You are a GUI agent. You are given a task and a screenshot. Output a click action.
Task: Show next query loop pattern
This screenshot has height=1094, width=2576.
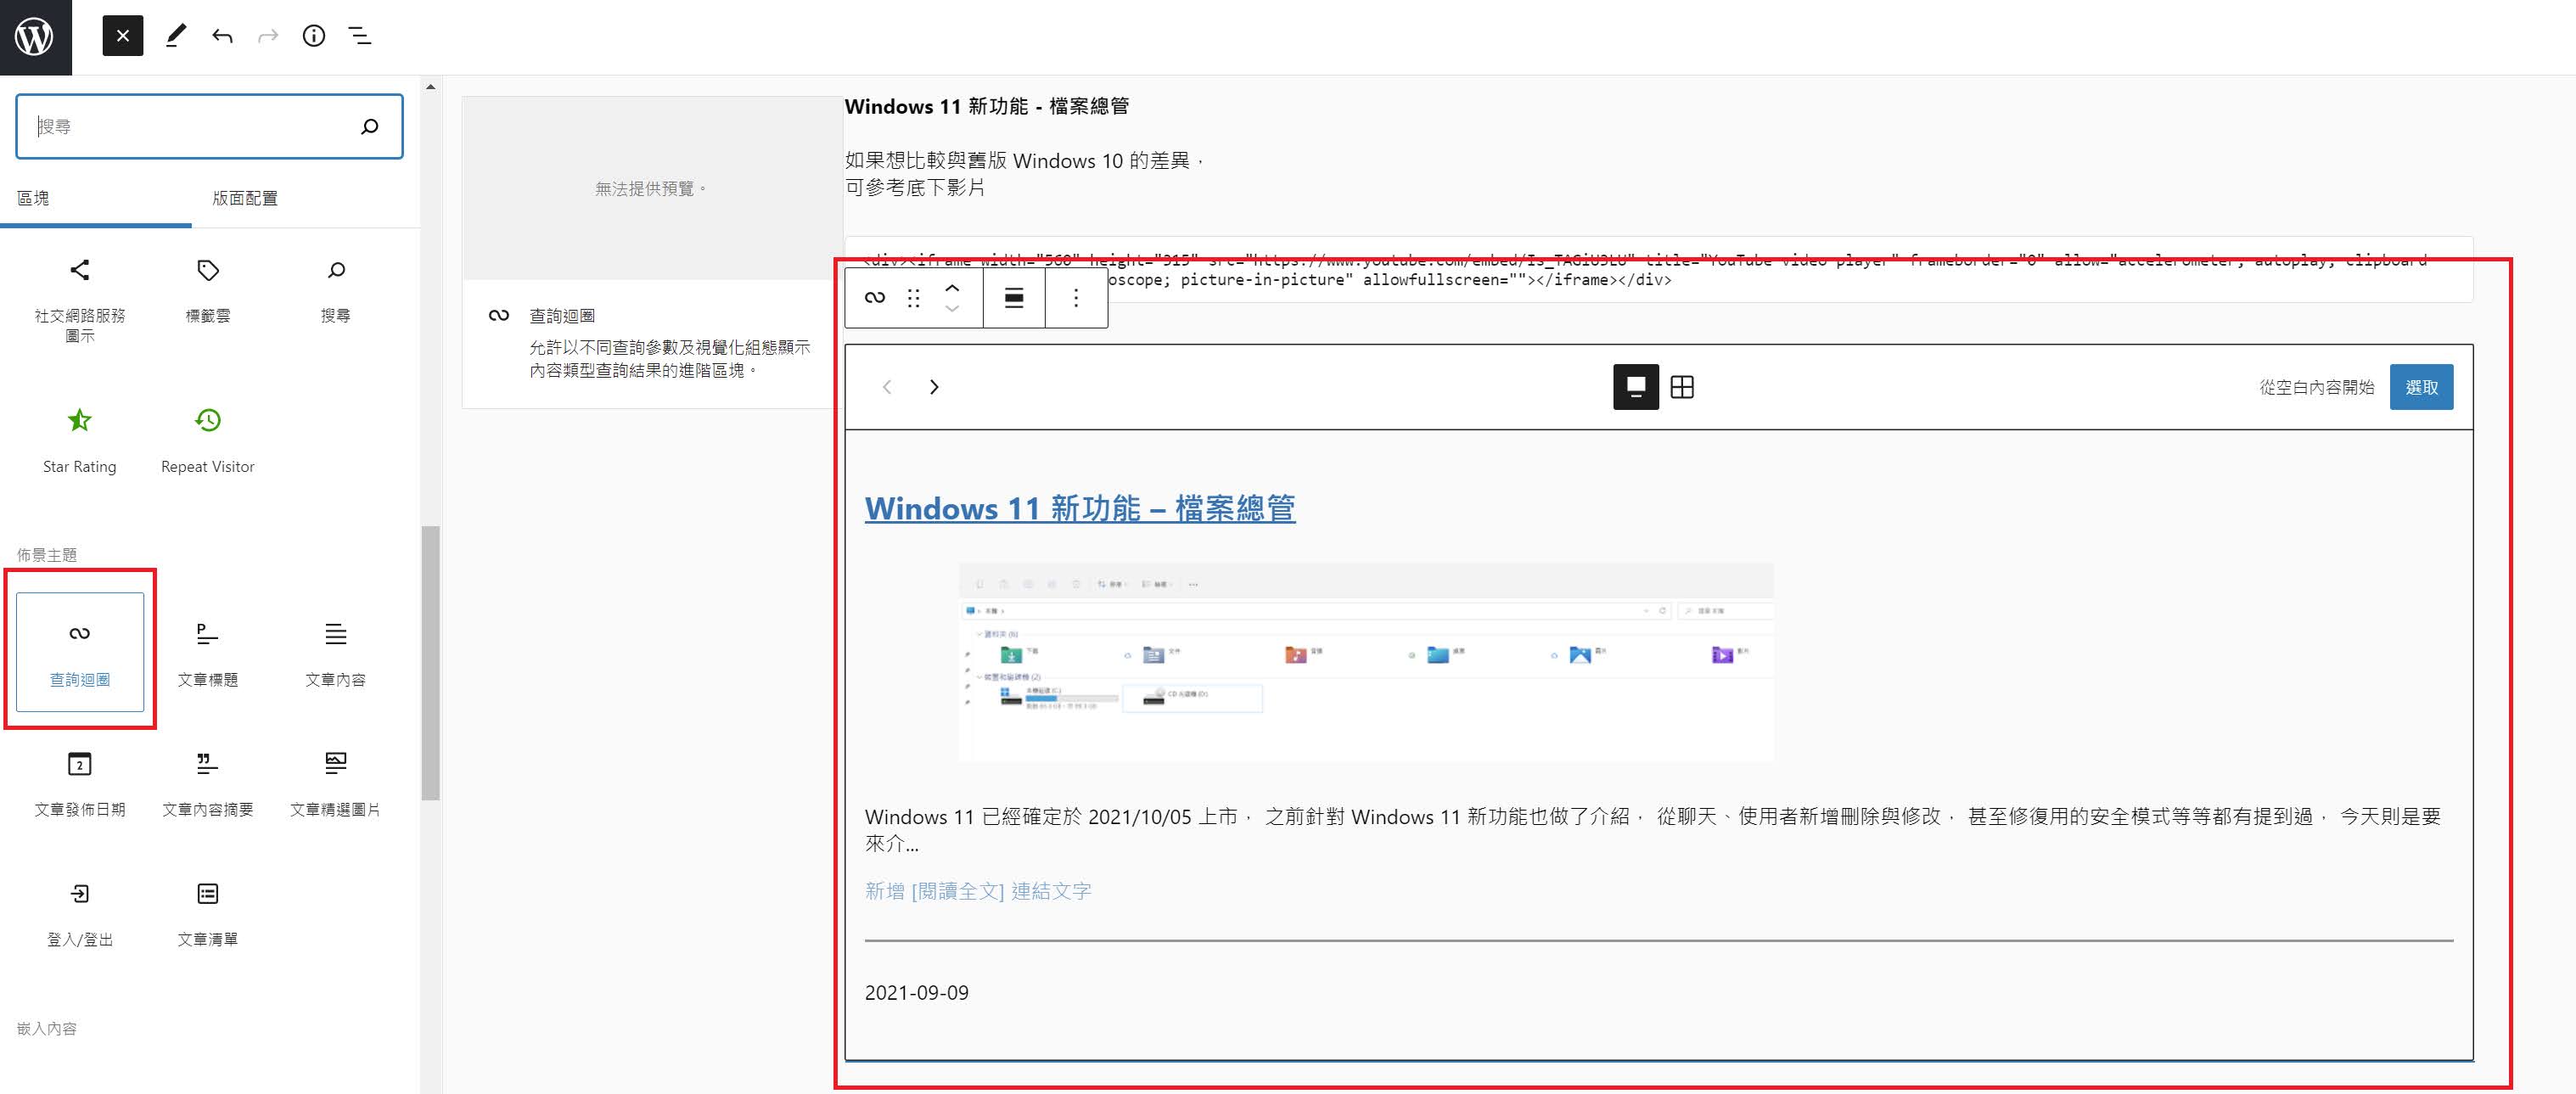pyautogui.click(x=934, y=387)
